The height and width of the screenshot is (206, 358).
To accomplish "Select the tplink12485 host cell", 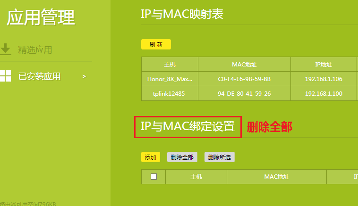I will pos(170,93).
